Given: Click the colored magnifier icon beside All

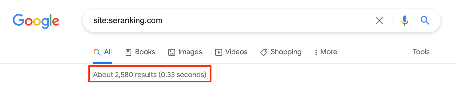Looking at the screenshot, I should click(97, 52).
